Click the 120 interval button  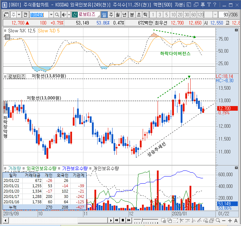click(200, 15)
